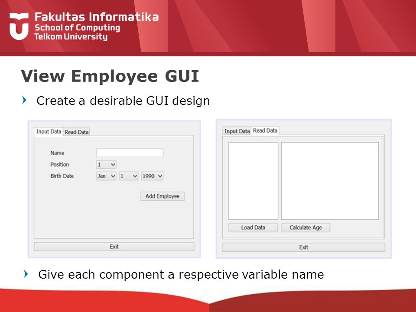Viewport: 416px width, 312px height.
Task: Click the Name label
Action: click(57, 153)
